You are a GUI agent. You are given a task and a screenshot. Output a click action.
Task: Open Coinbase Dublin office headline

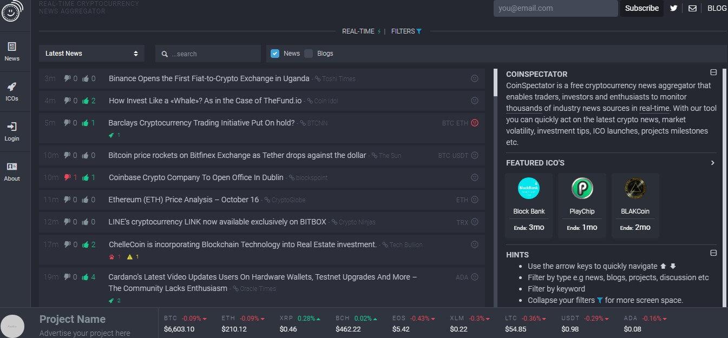[195, 177]
